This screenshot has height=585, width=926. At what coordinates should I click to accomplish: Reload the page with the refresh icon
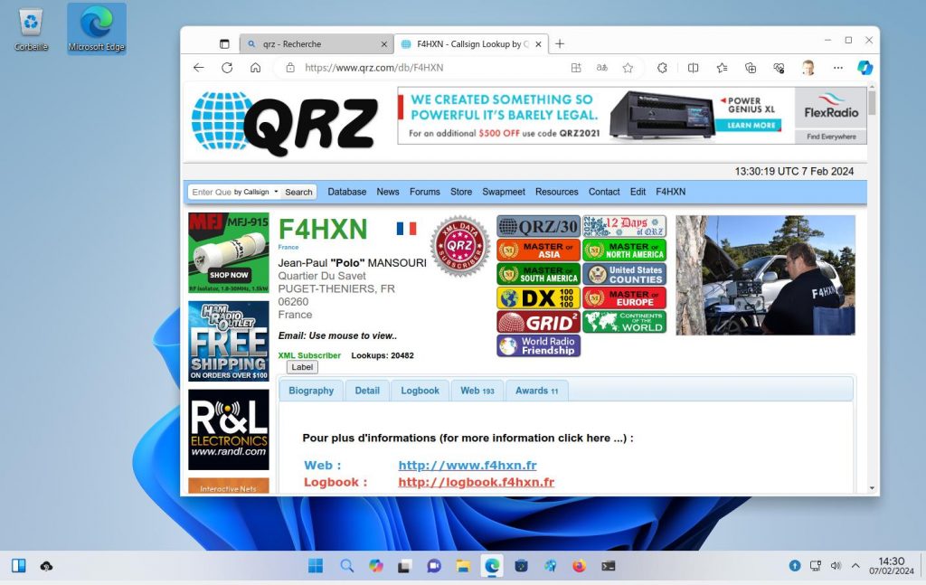pyautogui.click(x=227, y=68)
